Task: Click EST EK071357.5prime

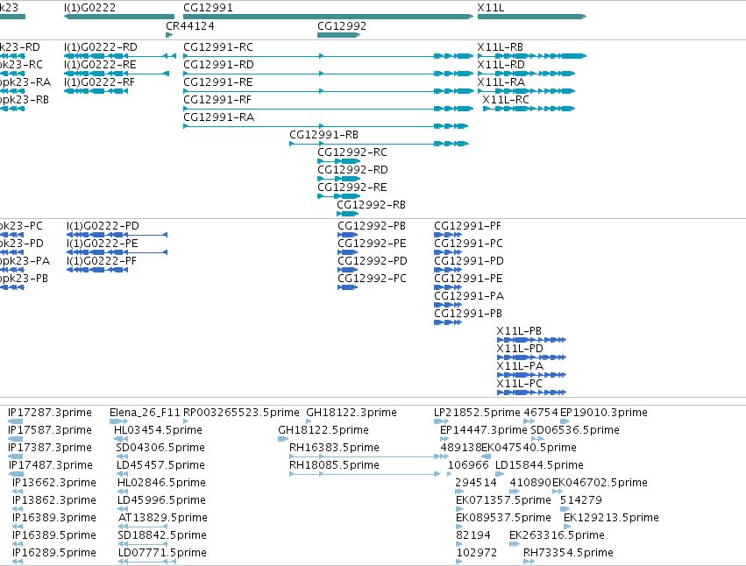Action: tap(459, 509)
